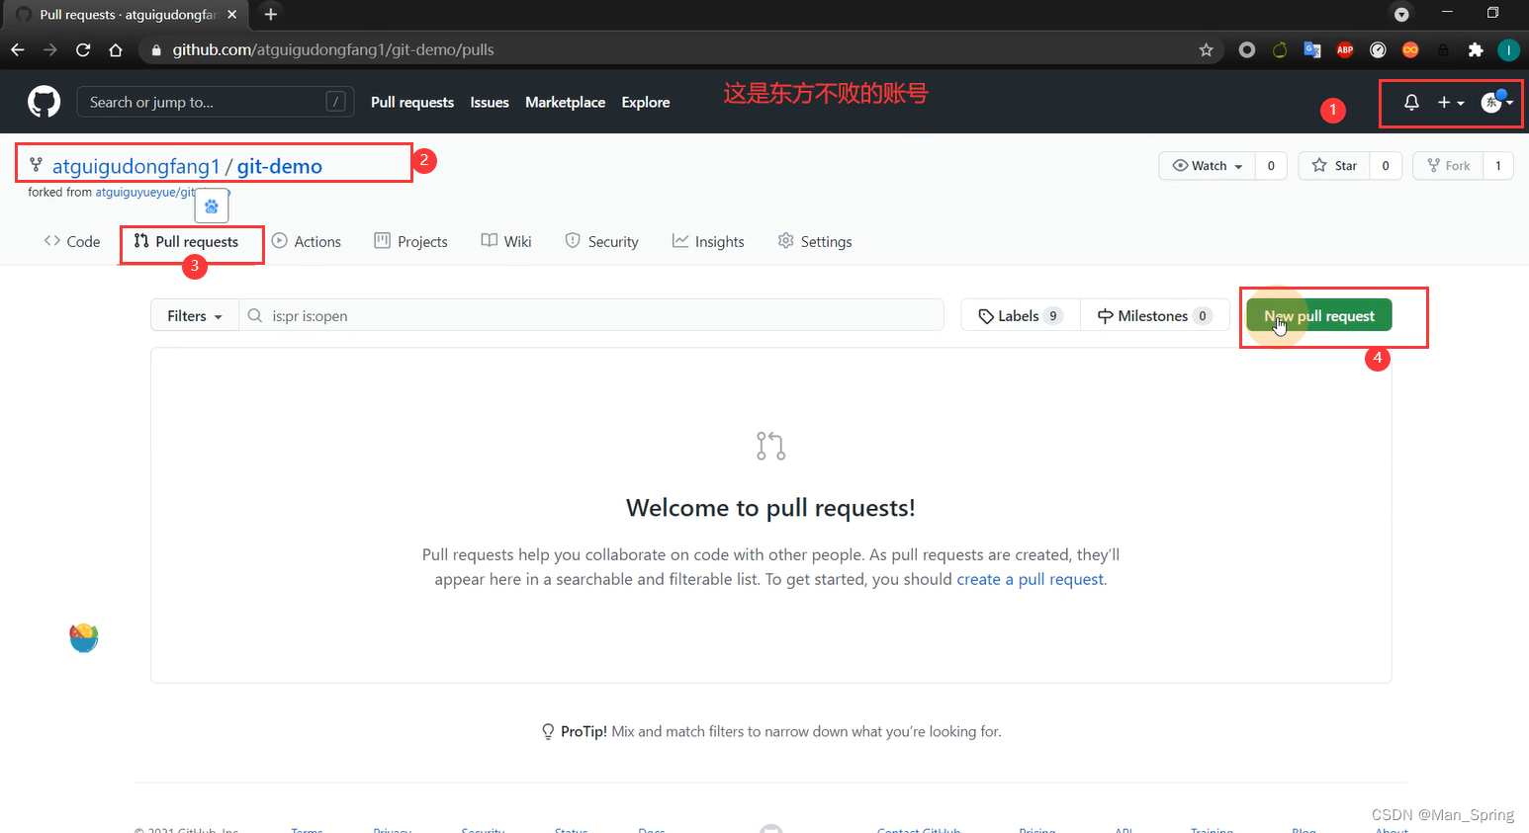Follow the create a pull request link

(x=1030, y=579)
